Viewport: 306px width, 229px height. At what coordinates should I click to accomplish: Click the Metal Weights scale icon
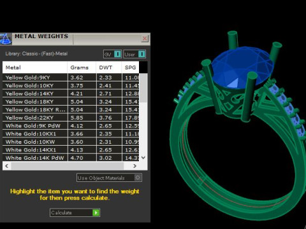click(6, 39)
